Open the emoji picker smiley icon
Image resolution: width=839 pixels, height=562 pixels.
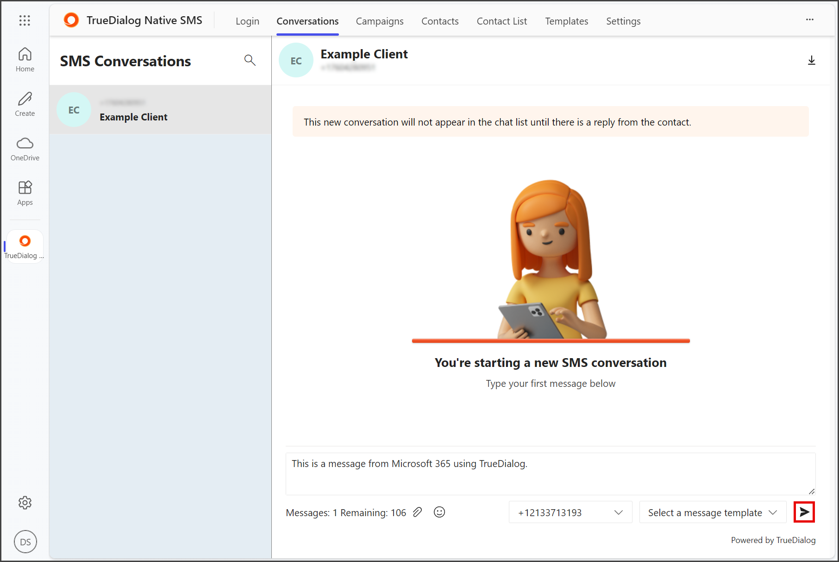point(439,512)
